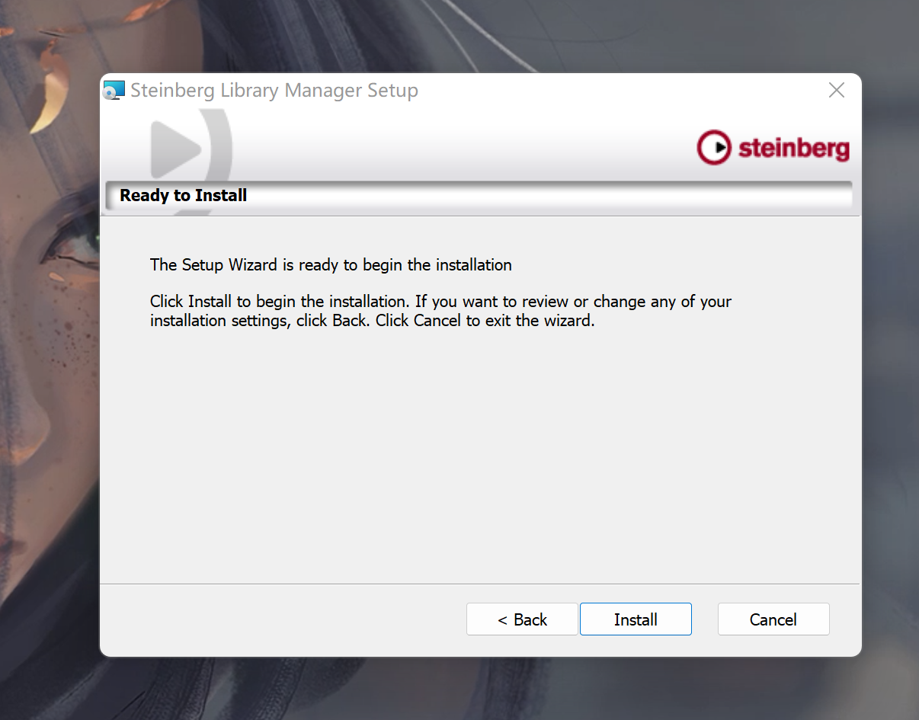Click the "installation settings, click Back" text line

[x=372, y=321]
